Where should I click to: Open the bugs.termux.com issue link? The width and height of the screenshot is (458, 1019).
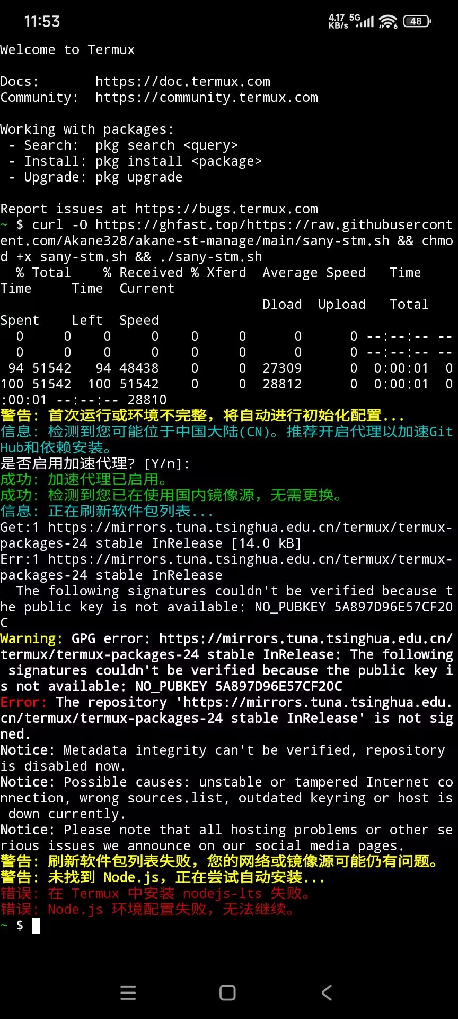pyautogui.click(x=226, y=209)
